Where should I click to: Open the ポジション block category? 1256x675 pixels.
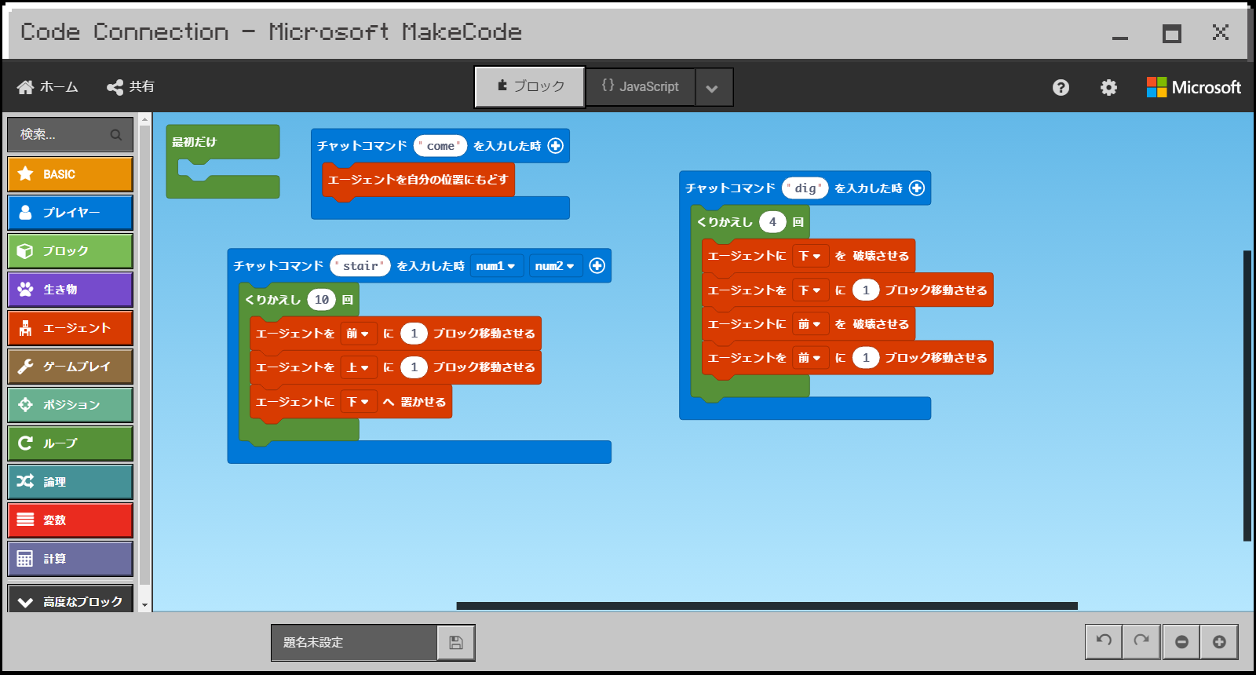(x=70, y=405)
